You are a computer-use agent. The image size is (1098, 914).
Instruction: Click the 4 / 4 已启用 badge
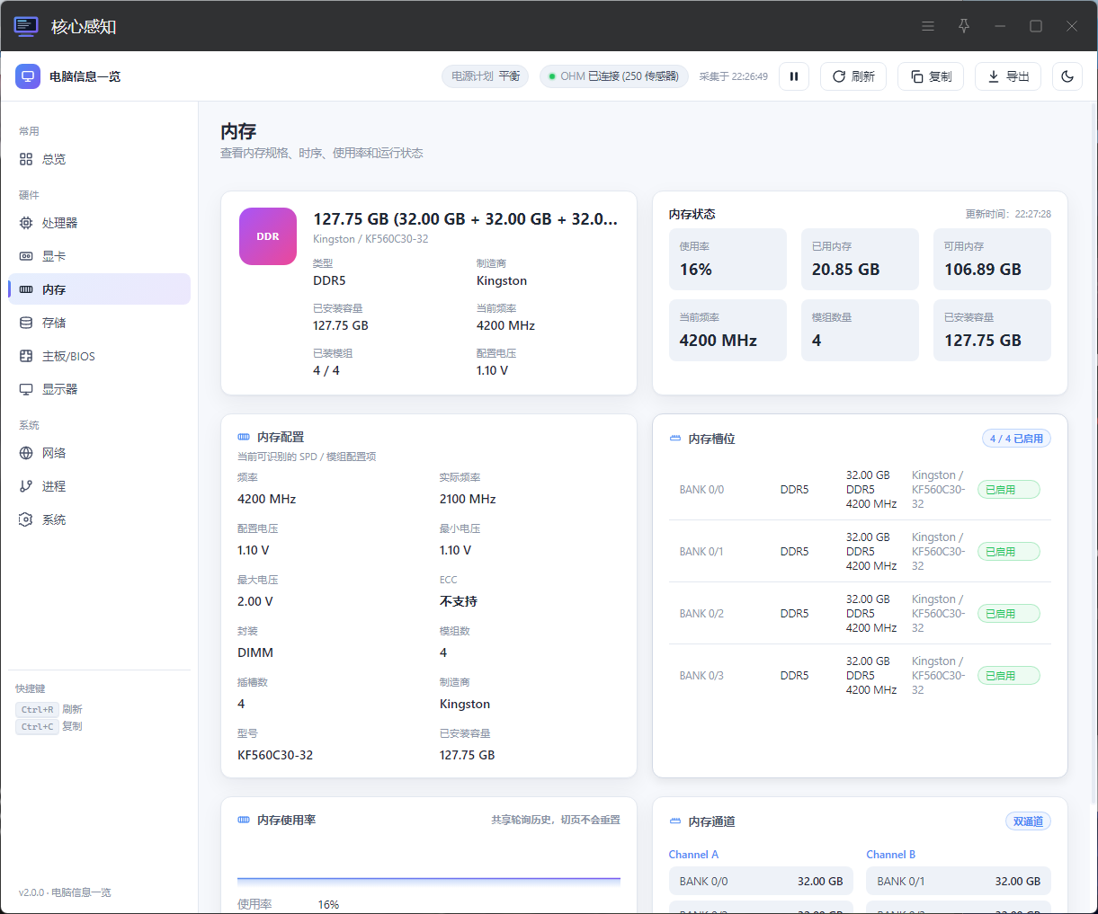[1016, 439]
